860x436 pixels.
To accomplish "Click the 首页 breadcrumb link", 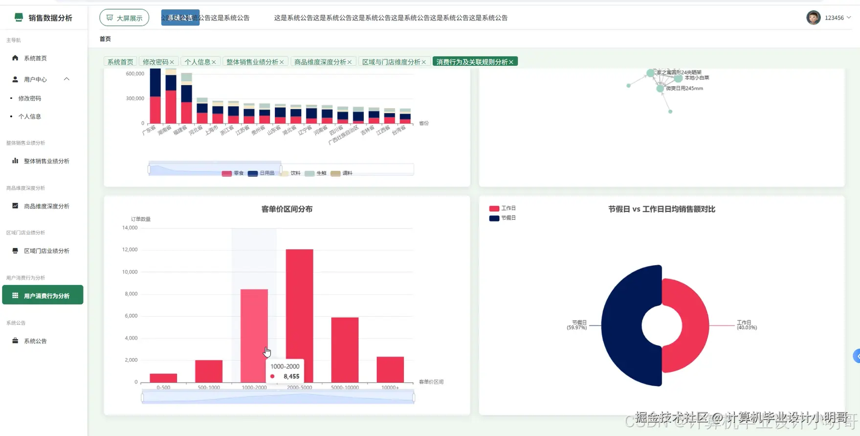I will (x=105, y=39).
